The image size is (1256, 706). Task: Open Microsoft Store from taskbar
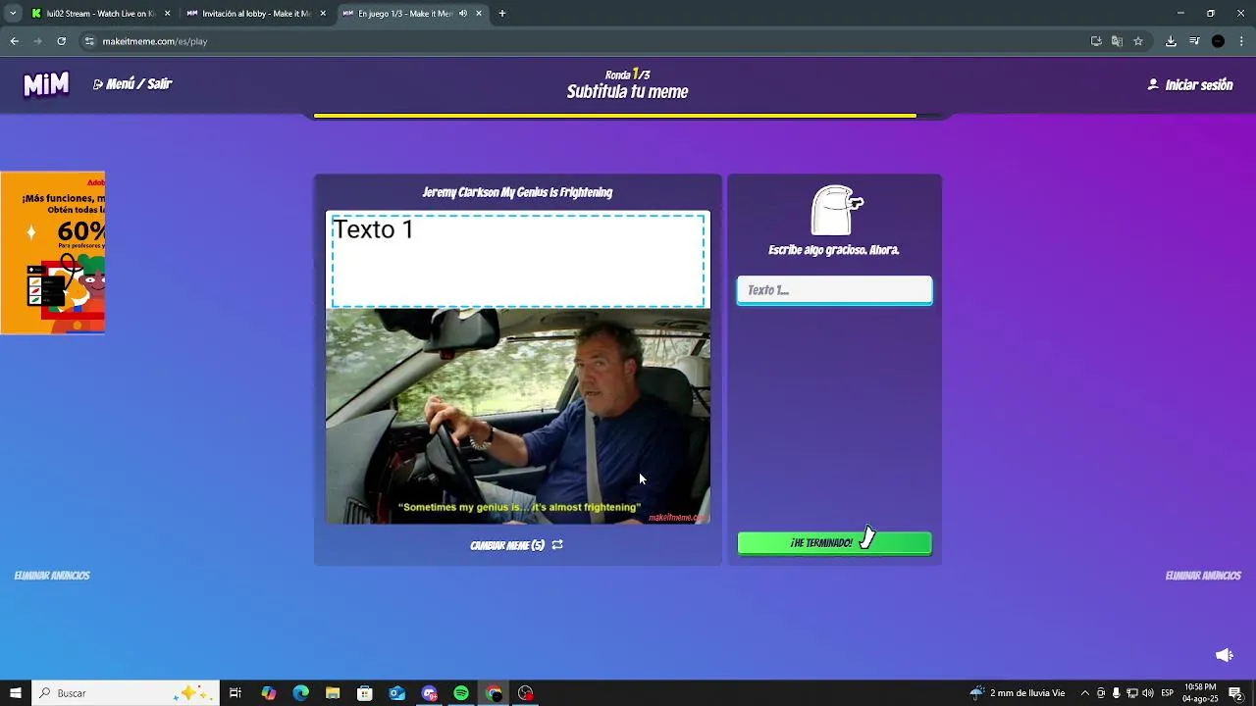click(365, 693)
